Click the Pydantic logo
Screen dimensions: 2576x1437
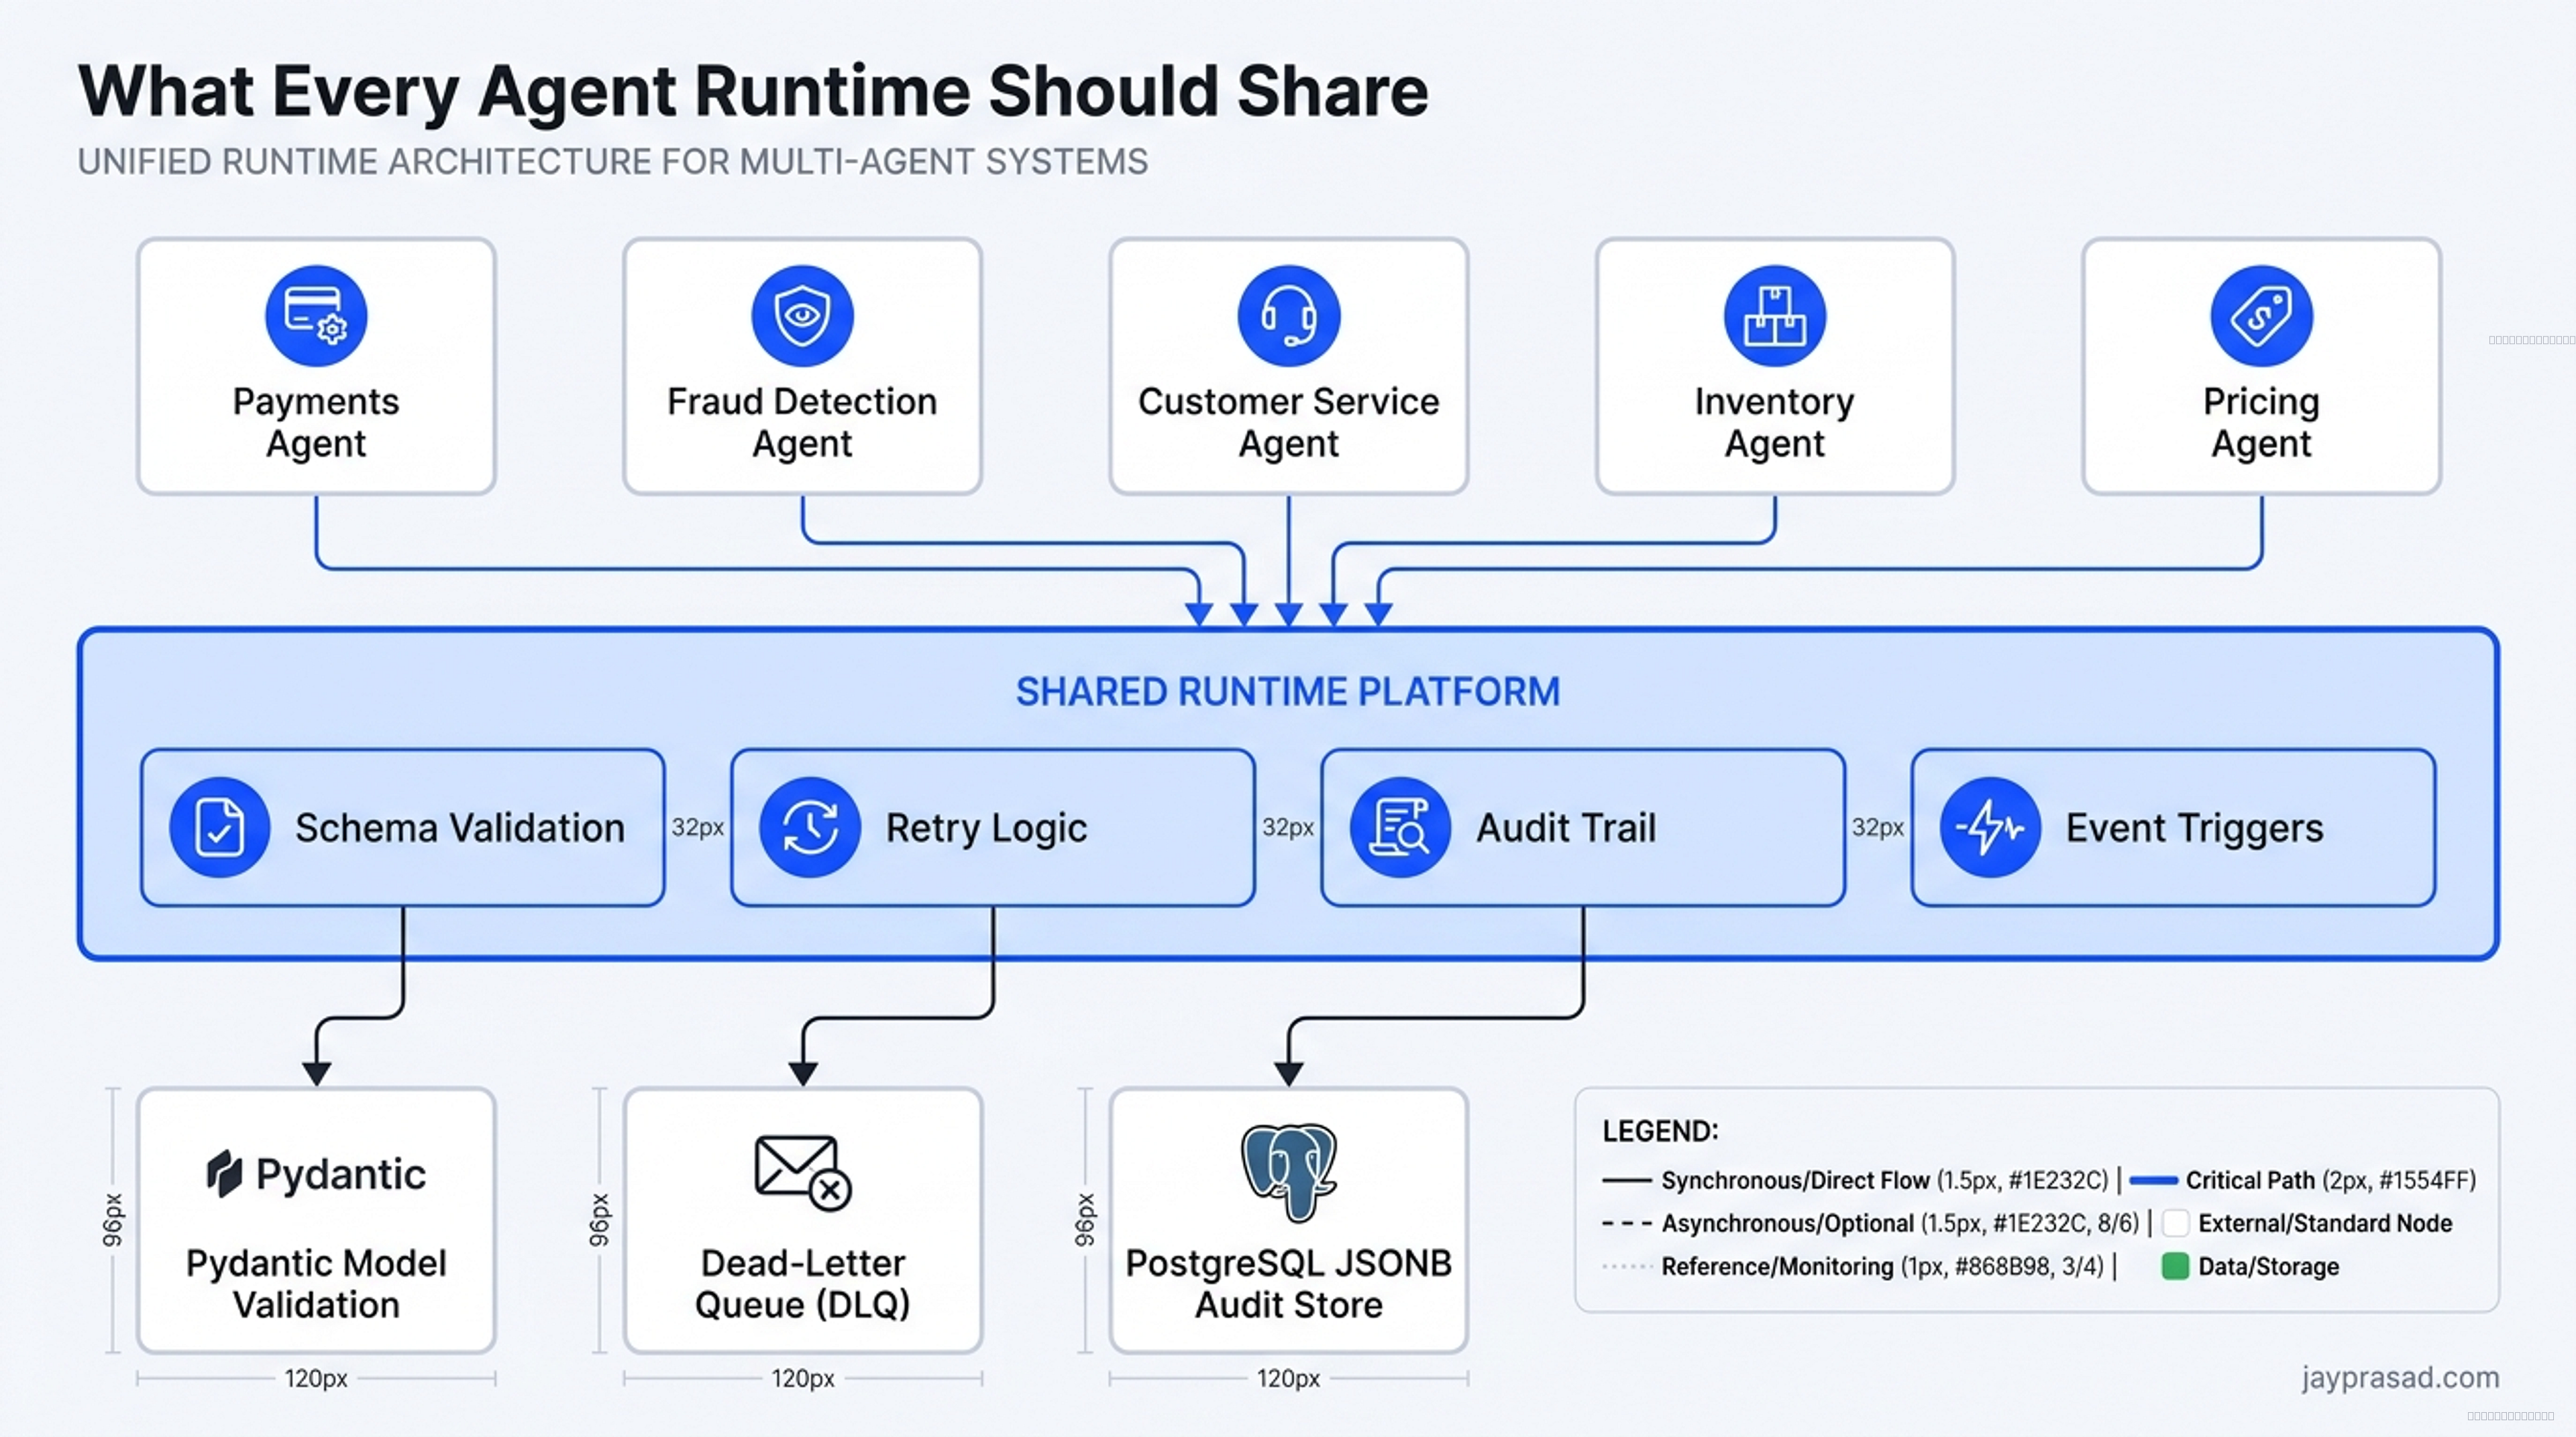point(315,1174)
